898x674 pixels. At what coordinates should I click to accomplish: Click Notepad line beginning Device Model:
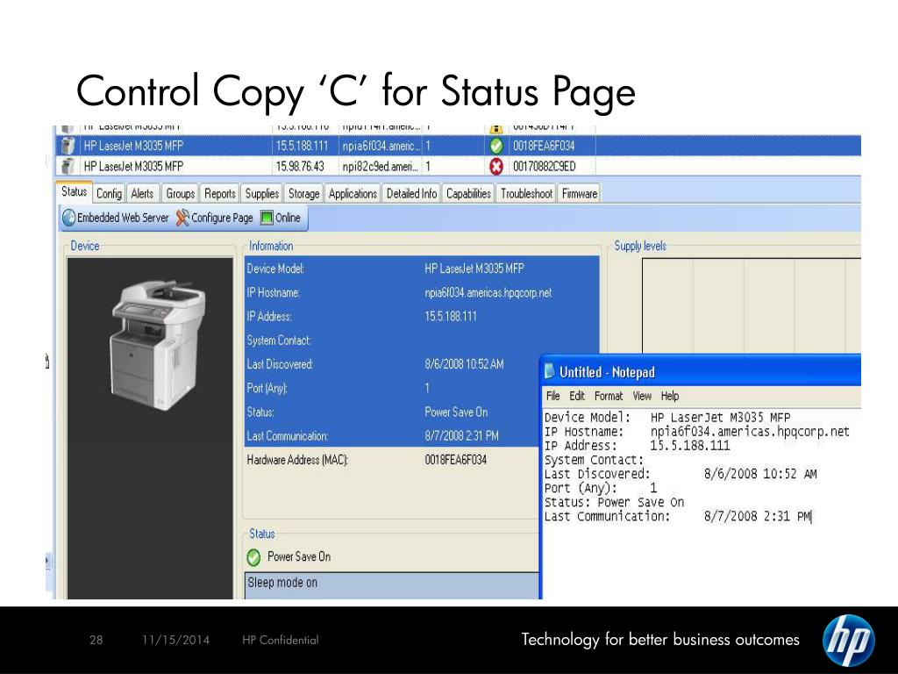pos(667,418)
